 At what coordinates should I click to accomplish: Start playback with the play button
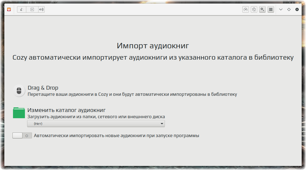pos(32,9)
